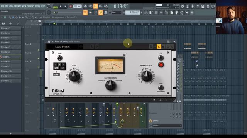Open the FILE menu
The height and width of the screenshot is (138, 247).
2,6
